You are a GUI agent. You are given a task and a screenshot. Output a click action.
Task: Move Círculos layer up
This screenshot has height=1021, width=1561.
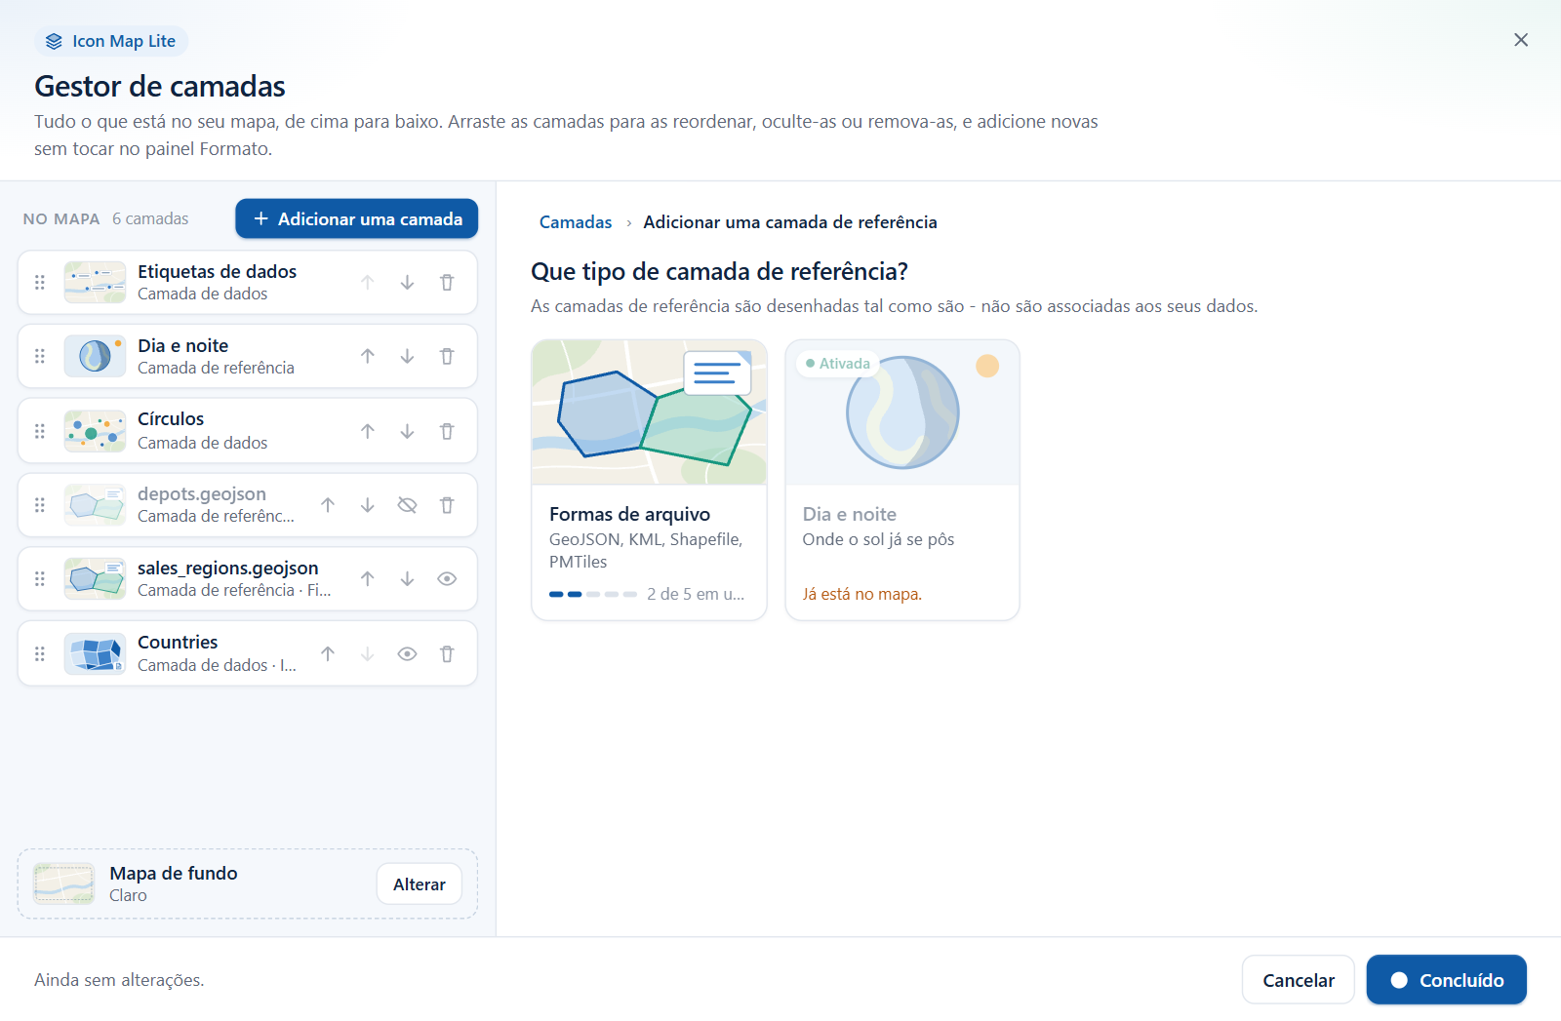368,431
